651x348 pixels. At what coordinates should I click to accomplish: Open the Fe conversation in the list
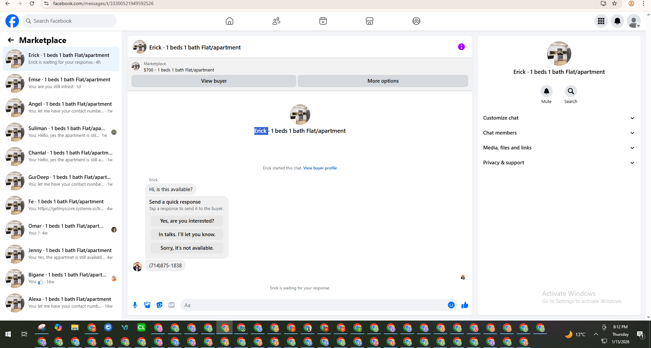pyautogui.click(x=61, y=205)
